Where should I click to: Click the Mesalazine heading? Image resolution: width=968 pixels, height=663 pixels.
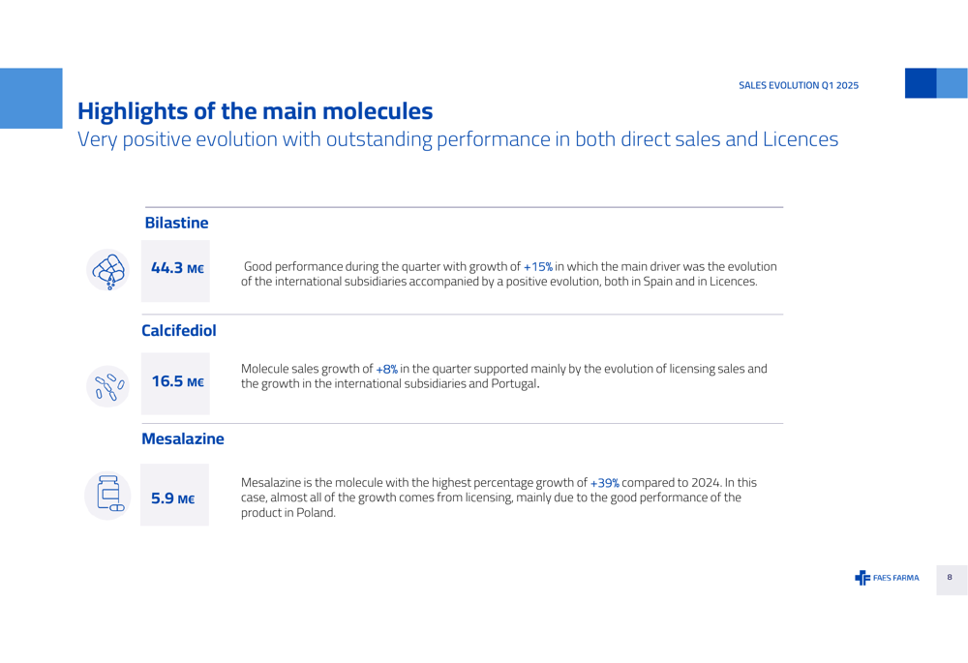pos(183,438)
